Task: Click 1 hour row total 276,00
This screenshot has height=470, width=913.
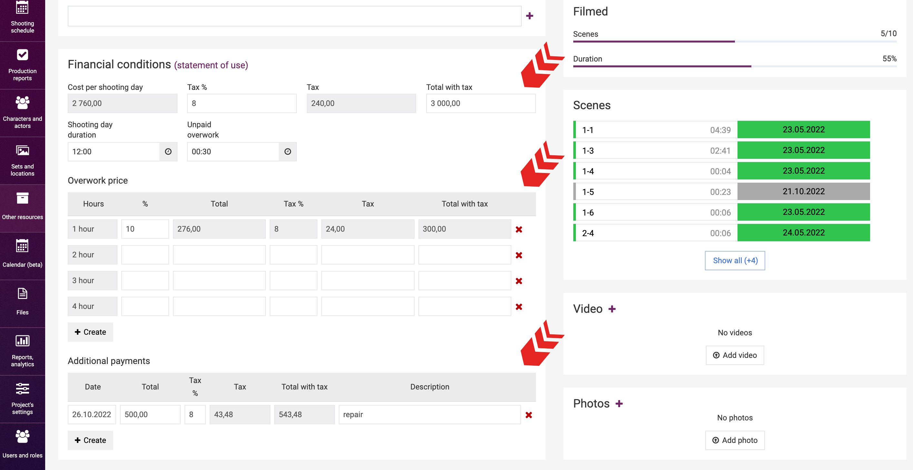Action: 219,229
